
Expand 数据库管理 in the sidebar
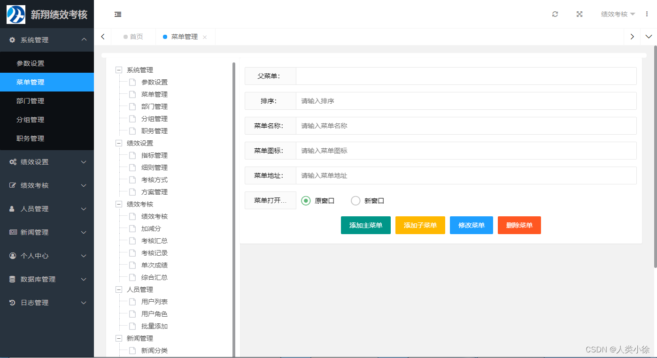pos(47,279)
